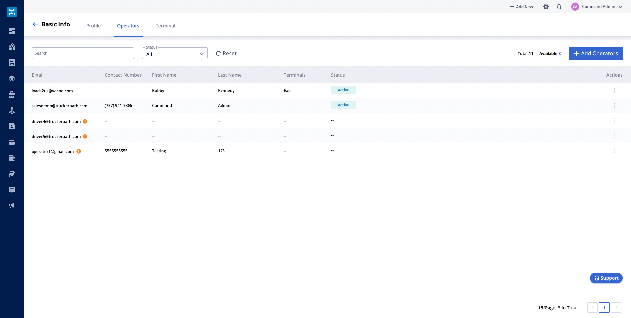Click the headset help icon in top bar

click(x=559, y=7)
